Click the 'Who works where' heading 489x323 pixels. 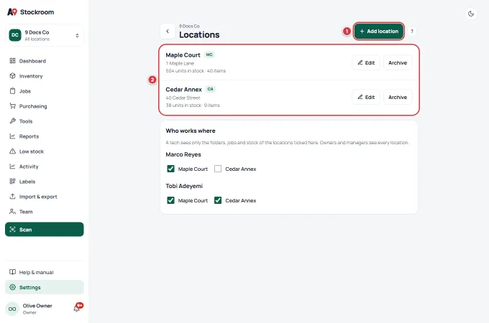point(191,131)
